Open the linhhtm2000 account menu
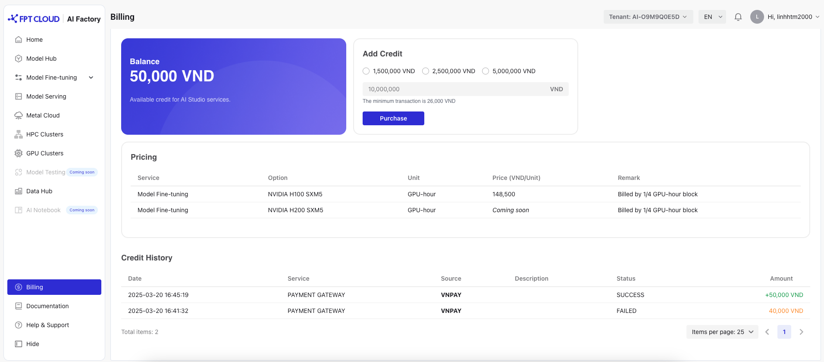This screenshot has height=362, width=824. pyautogui.click(x=793, y=17)
